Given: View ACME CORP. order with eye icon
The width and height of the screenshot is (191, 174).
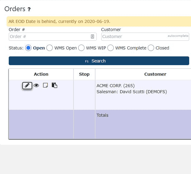Looking at the screenshot, I should (36, 85).
